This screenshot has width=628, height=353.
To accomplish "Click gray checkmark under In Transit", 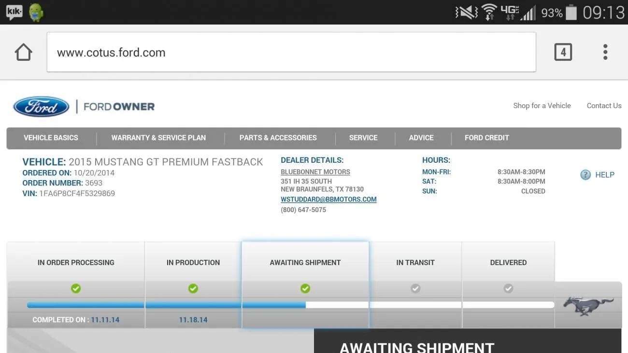I will pyautogui.click(x=415, y=288).
